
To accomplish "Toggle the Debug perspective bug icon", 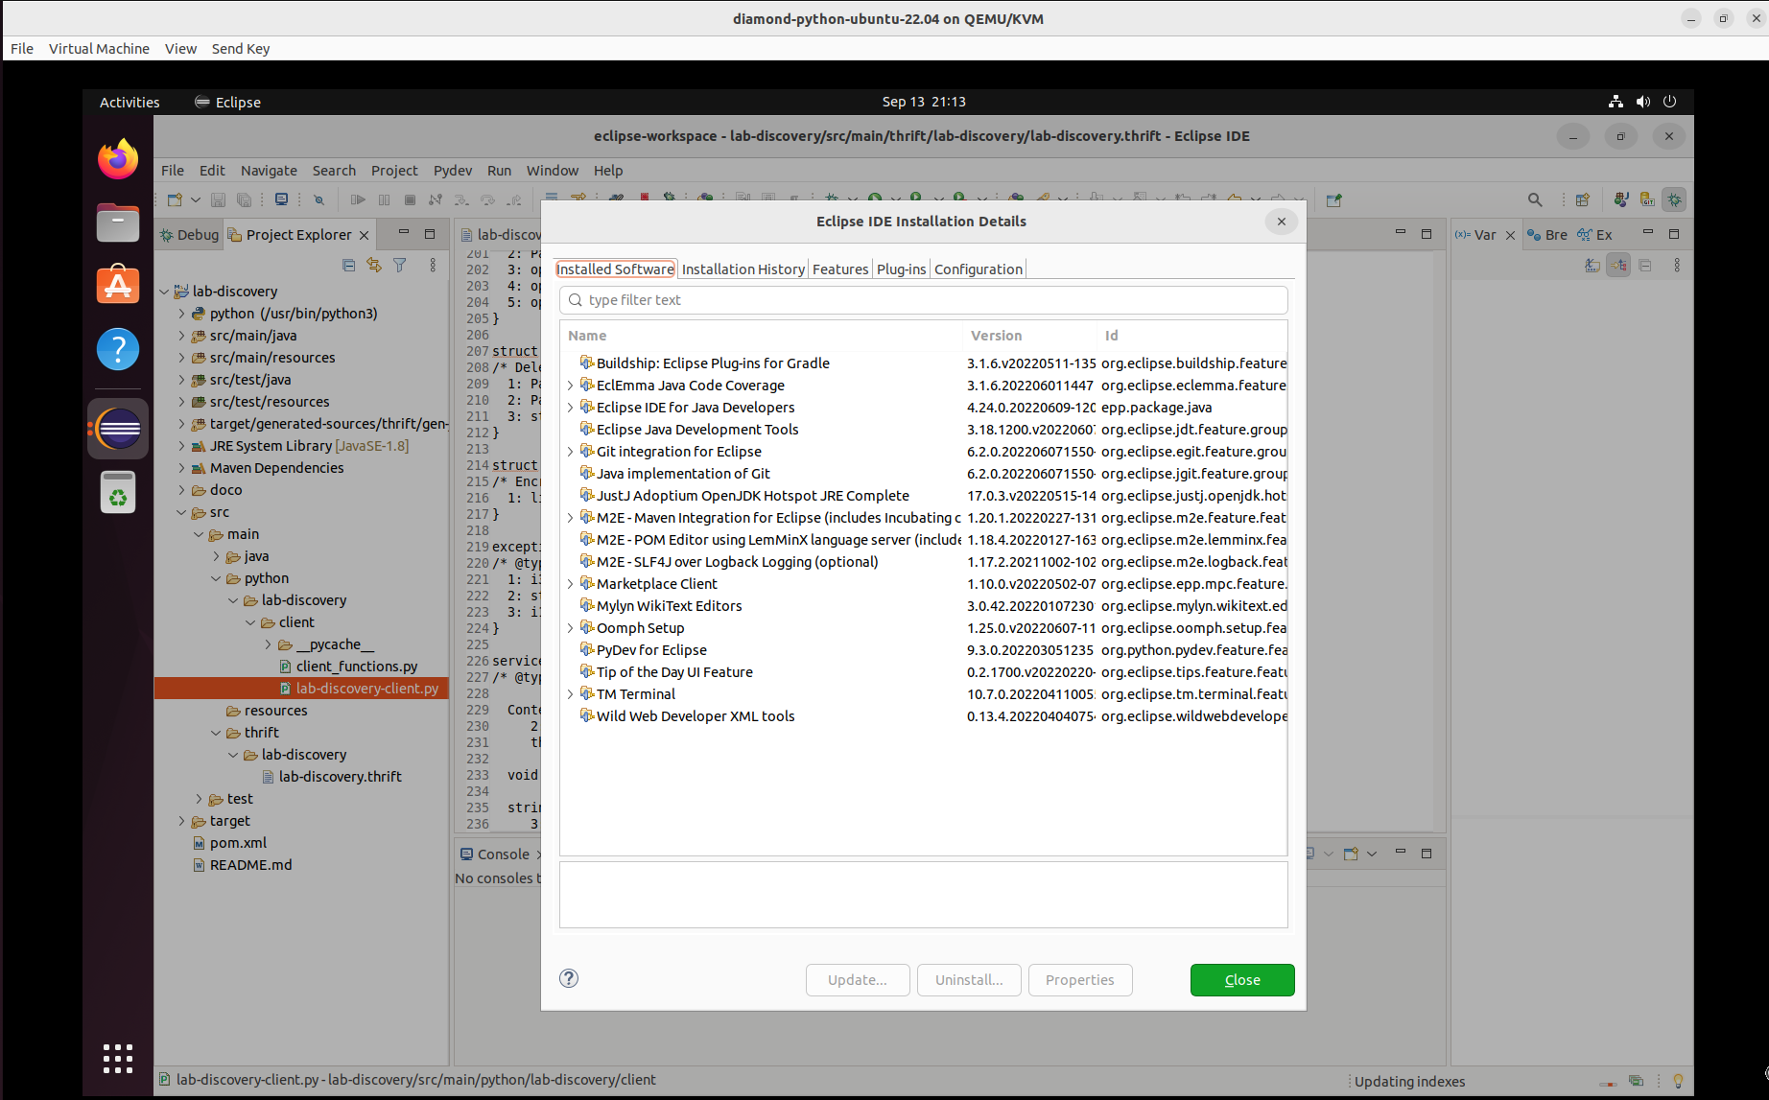I will (1674, 199).
